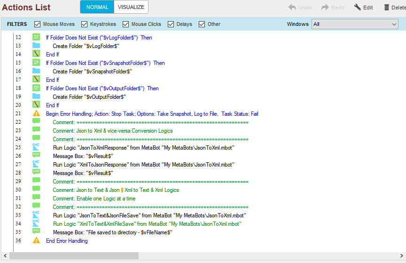Screen dimensions: 406x263
Task: Click the IF icon on line 12
Action: (36, 38)
